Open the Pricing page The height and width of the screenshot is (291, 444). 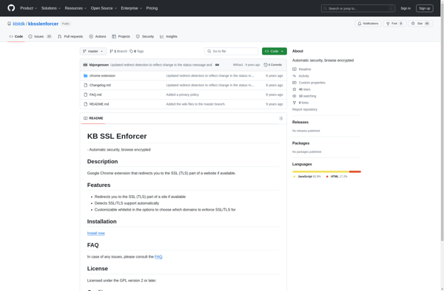coord(152,8)
